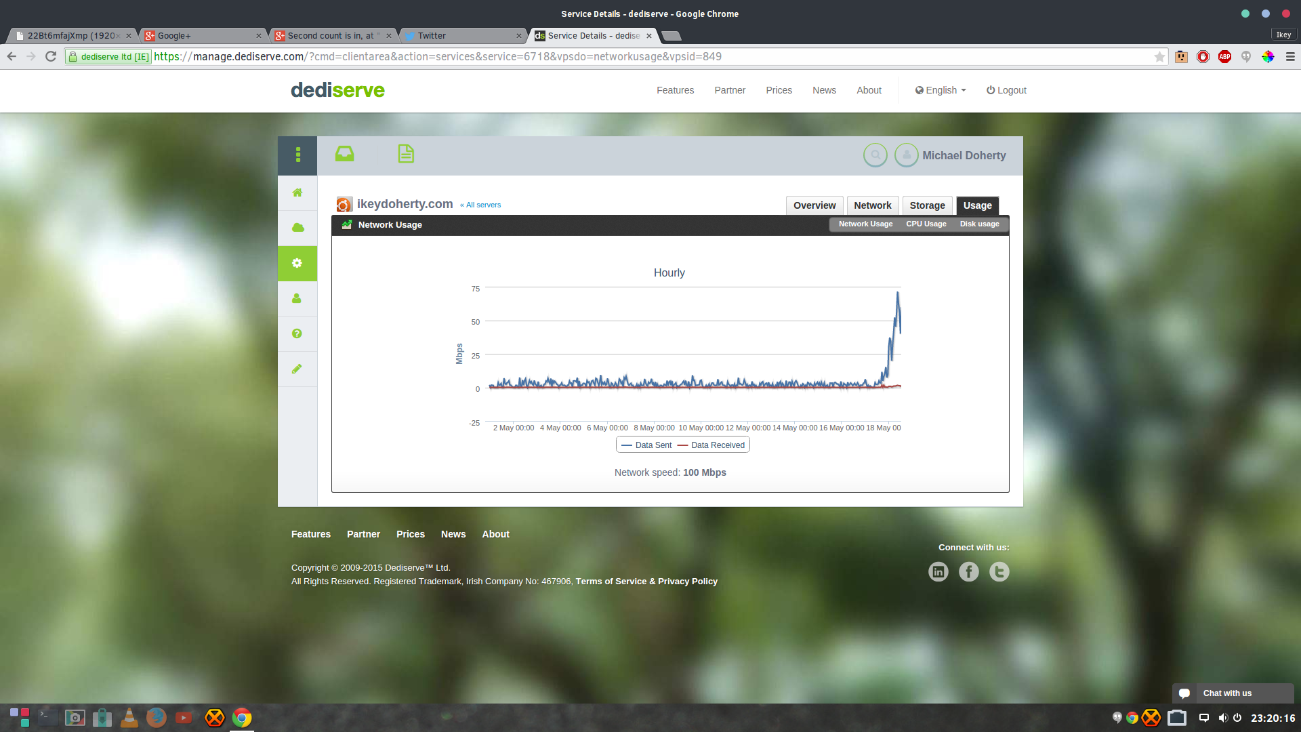Screen dimensions: 1301x732
Task: Click Logout in the top navigation
Action: coord(1006,90)
